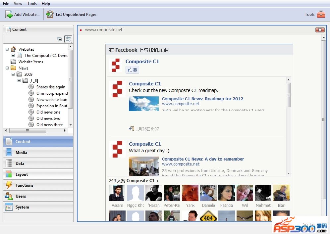Click Assam's profile photo
This screenshot has height=234, width=330.
(117, 193)
